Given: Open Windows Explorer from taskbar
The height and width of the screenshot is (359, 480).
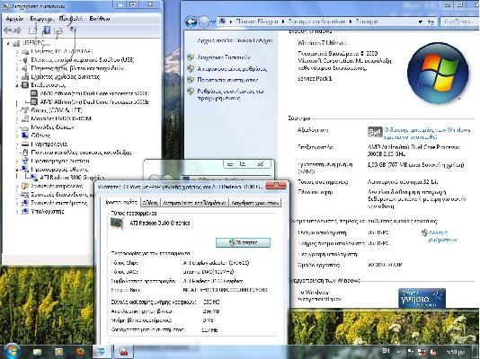Looking at the screenshot, I should click(x=38, y=353).
